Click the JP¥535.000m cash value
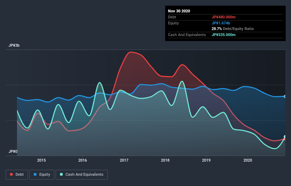This screenshot has height=186, width=291. (x=223, y=35)
